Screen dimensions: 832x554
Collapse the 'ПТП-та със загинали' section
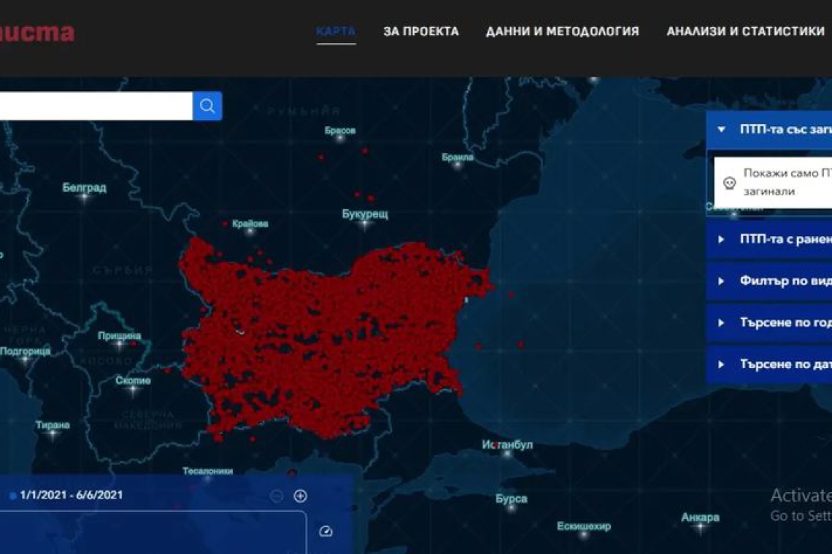tap(774, 130)
